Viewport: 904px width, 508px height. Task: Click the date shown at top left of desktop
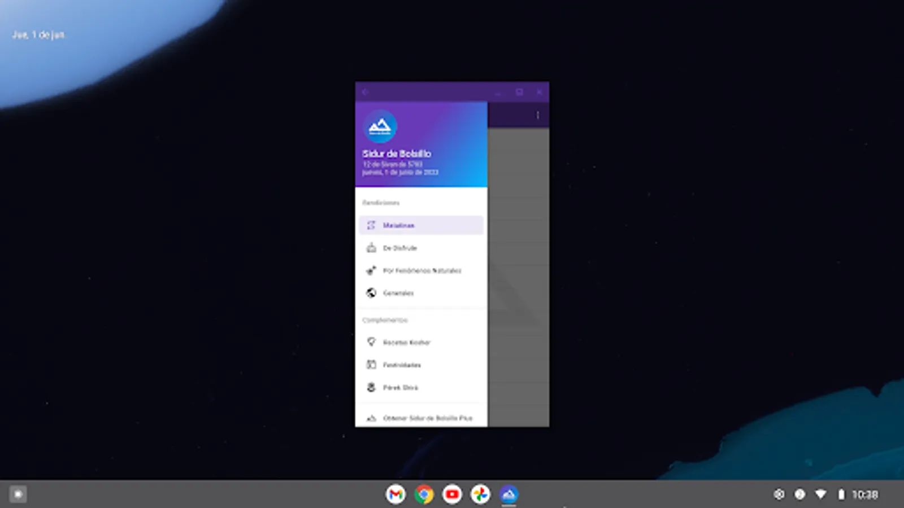(x=38, y=35)
